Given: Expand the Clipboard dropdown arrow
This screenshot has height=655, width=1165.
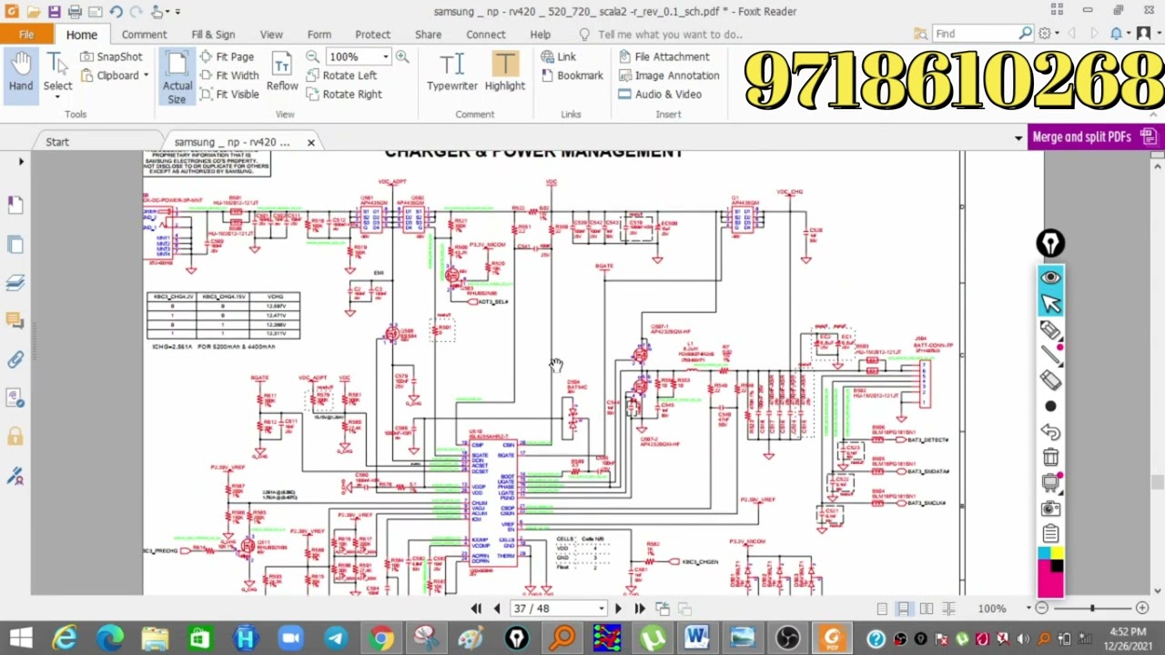Looking at the screenshot, I should pos(146,76).
